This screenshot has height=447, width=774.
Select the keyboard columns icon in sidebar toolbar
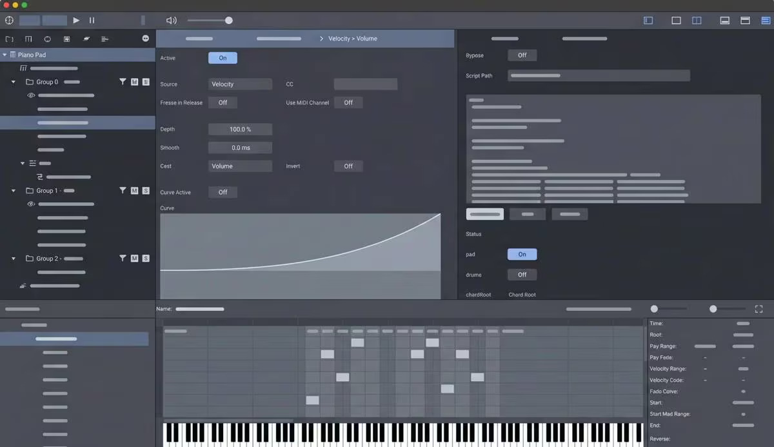point(28,39)
